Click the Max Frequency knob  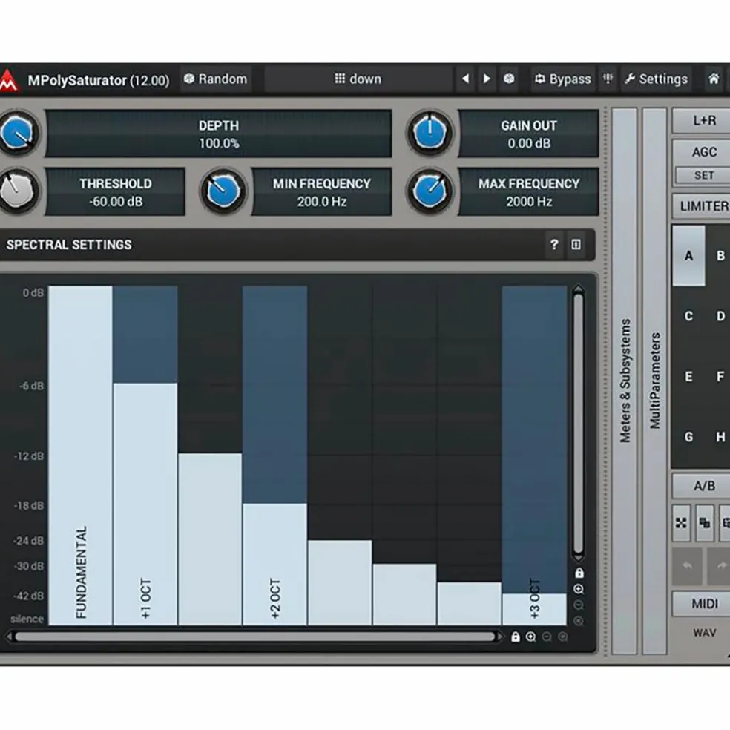pos(430,191)
